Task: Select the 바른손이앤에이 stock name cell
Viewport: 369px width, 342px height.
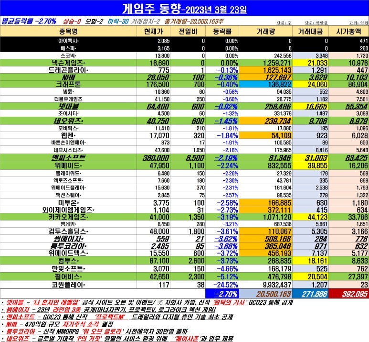Action: (68, 143)
